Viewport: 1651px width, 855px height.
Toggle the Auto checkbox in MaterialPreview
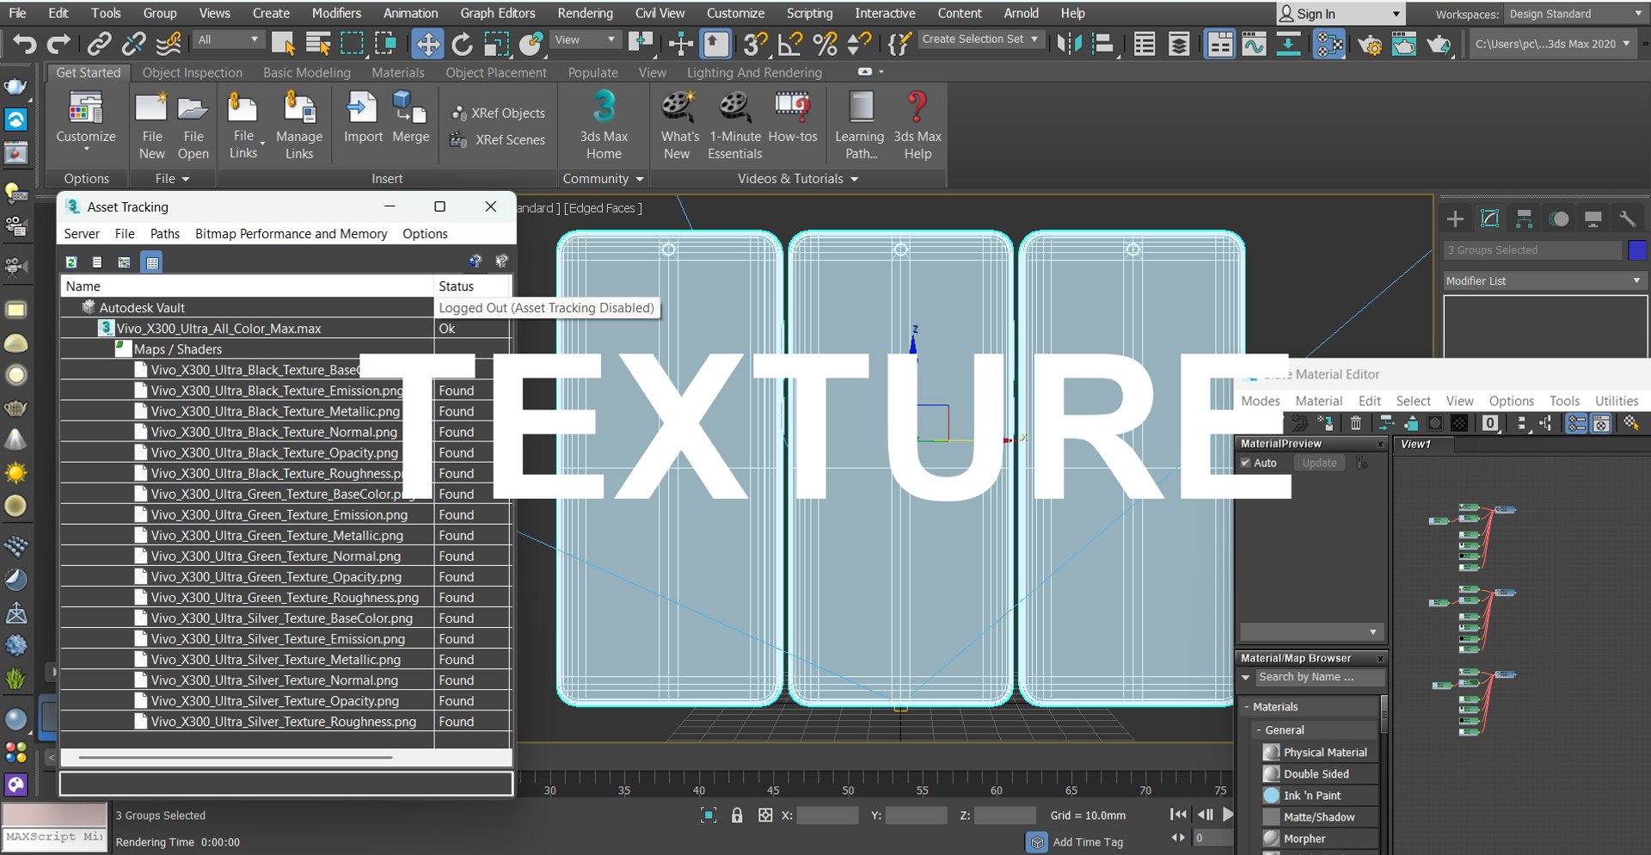1245,463
